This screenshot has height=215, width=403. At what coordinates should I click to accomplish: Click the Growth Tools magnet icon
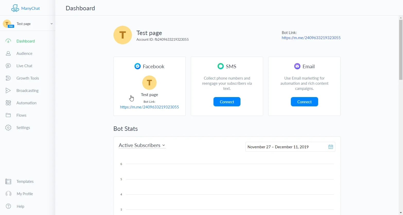[8, 78]
